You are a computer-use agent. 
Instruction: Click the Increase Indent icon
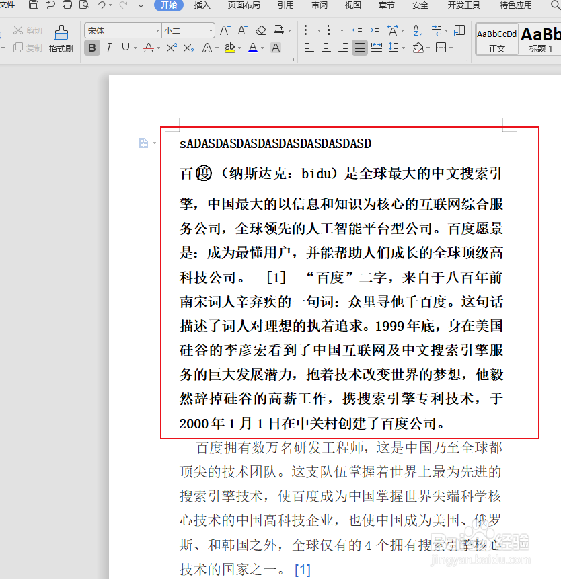point(374,30)
